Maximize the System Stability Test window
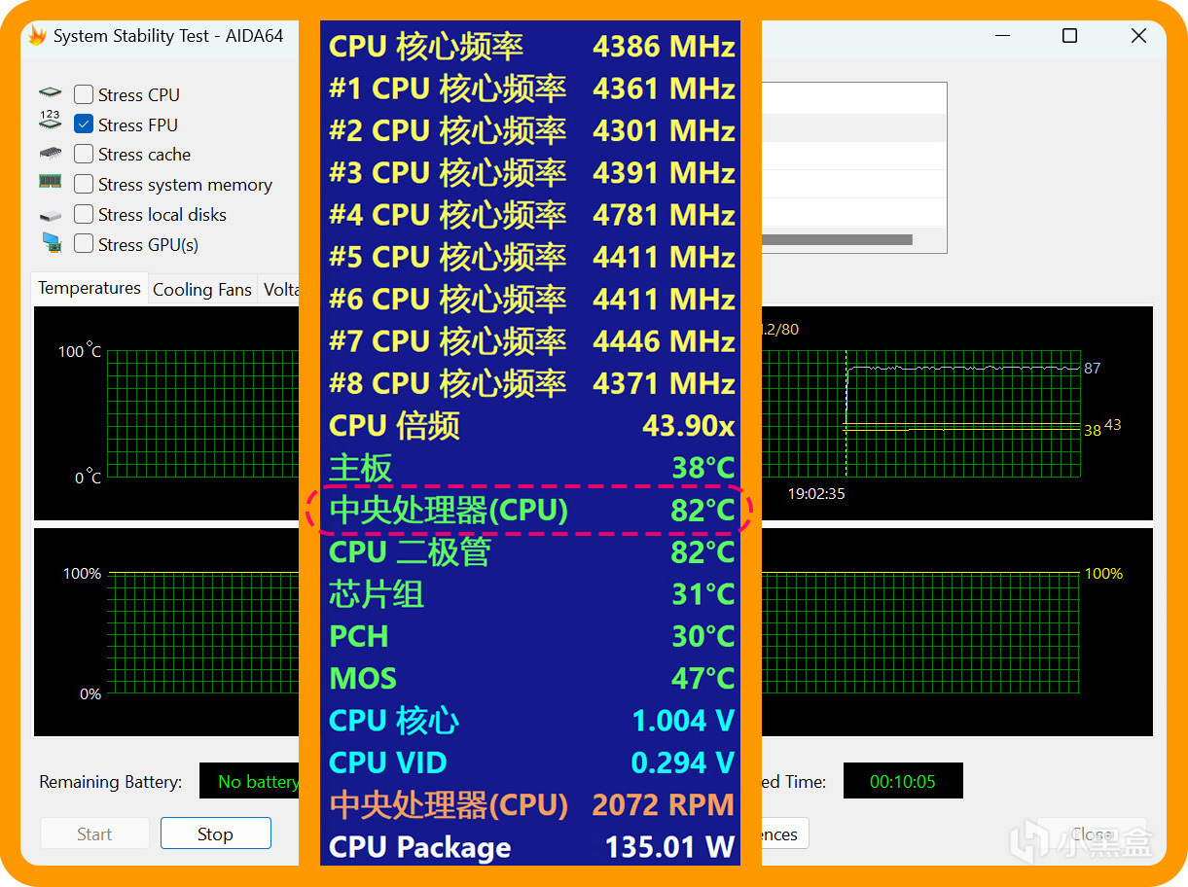Viewport: 1188px width, 887px height. (x=1069, y=36)
